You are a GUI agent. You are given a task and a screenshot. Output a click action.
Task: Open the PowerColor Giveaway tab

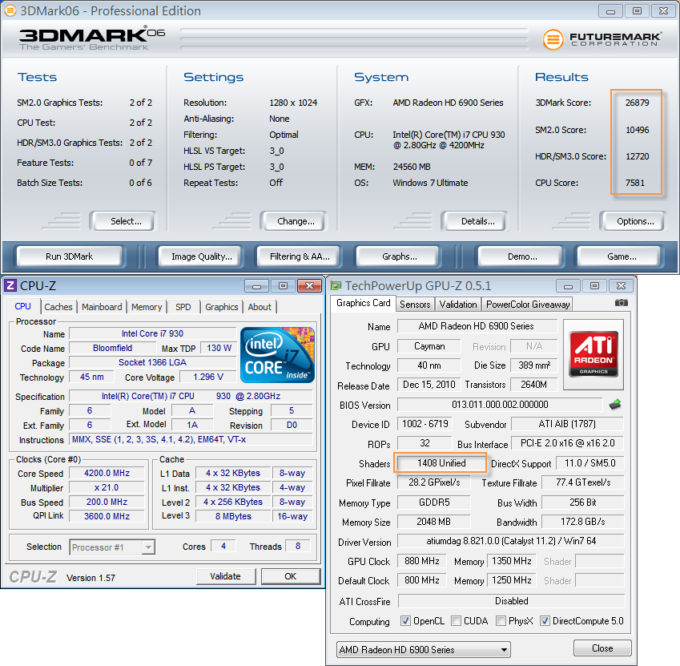click(528, 304)
